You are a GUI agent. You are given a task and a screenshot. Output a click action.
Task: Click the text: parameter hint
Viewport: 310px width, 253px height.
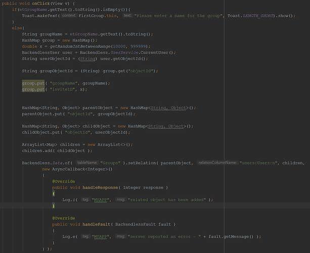click(127, 15)
